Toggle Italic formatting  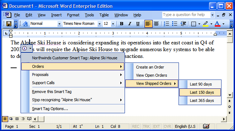130,24
